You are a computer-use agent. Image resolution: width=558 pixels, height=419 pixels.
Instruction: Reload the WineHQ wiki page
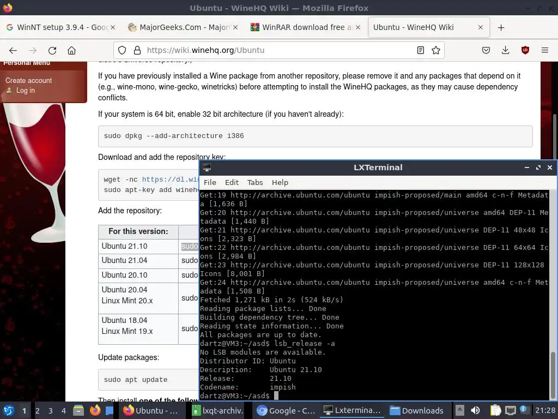pos(52,51)
